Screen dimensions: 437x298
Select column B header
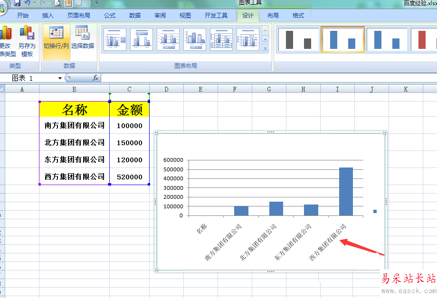(74, 89)
